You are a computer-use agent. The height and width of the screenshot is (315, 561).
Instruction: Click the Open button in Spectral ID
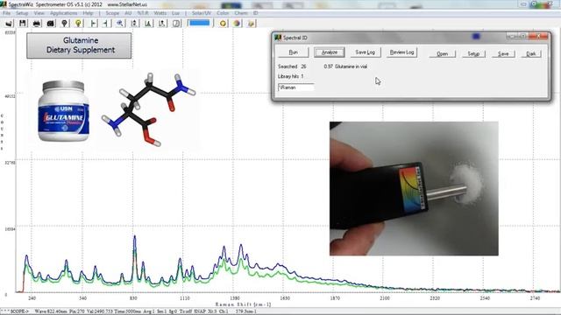point(442,53)
